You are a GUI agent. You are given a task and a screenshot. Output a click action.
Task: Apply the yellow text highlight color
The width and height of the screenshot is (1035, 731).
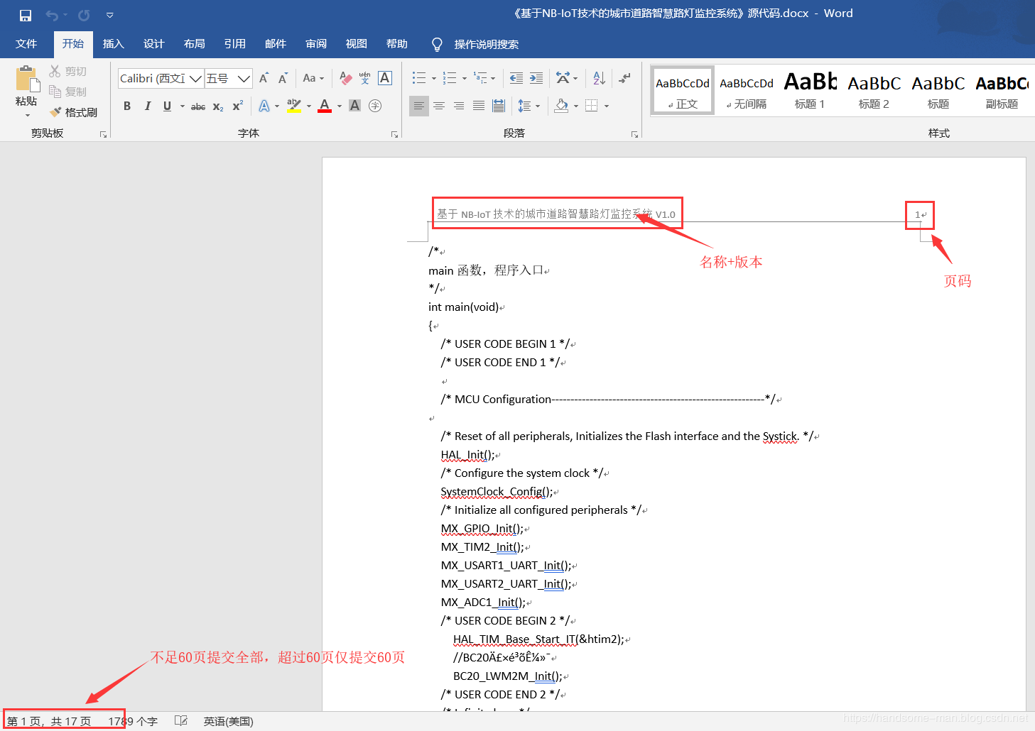[x=294, y=106]
